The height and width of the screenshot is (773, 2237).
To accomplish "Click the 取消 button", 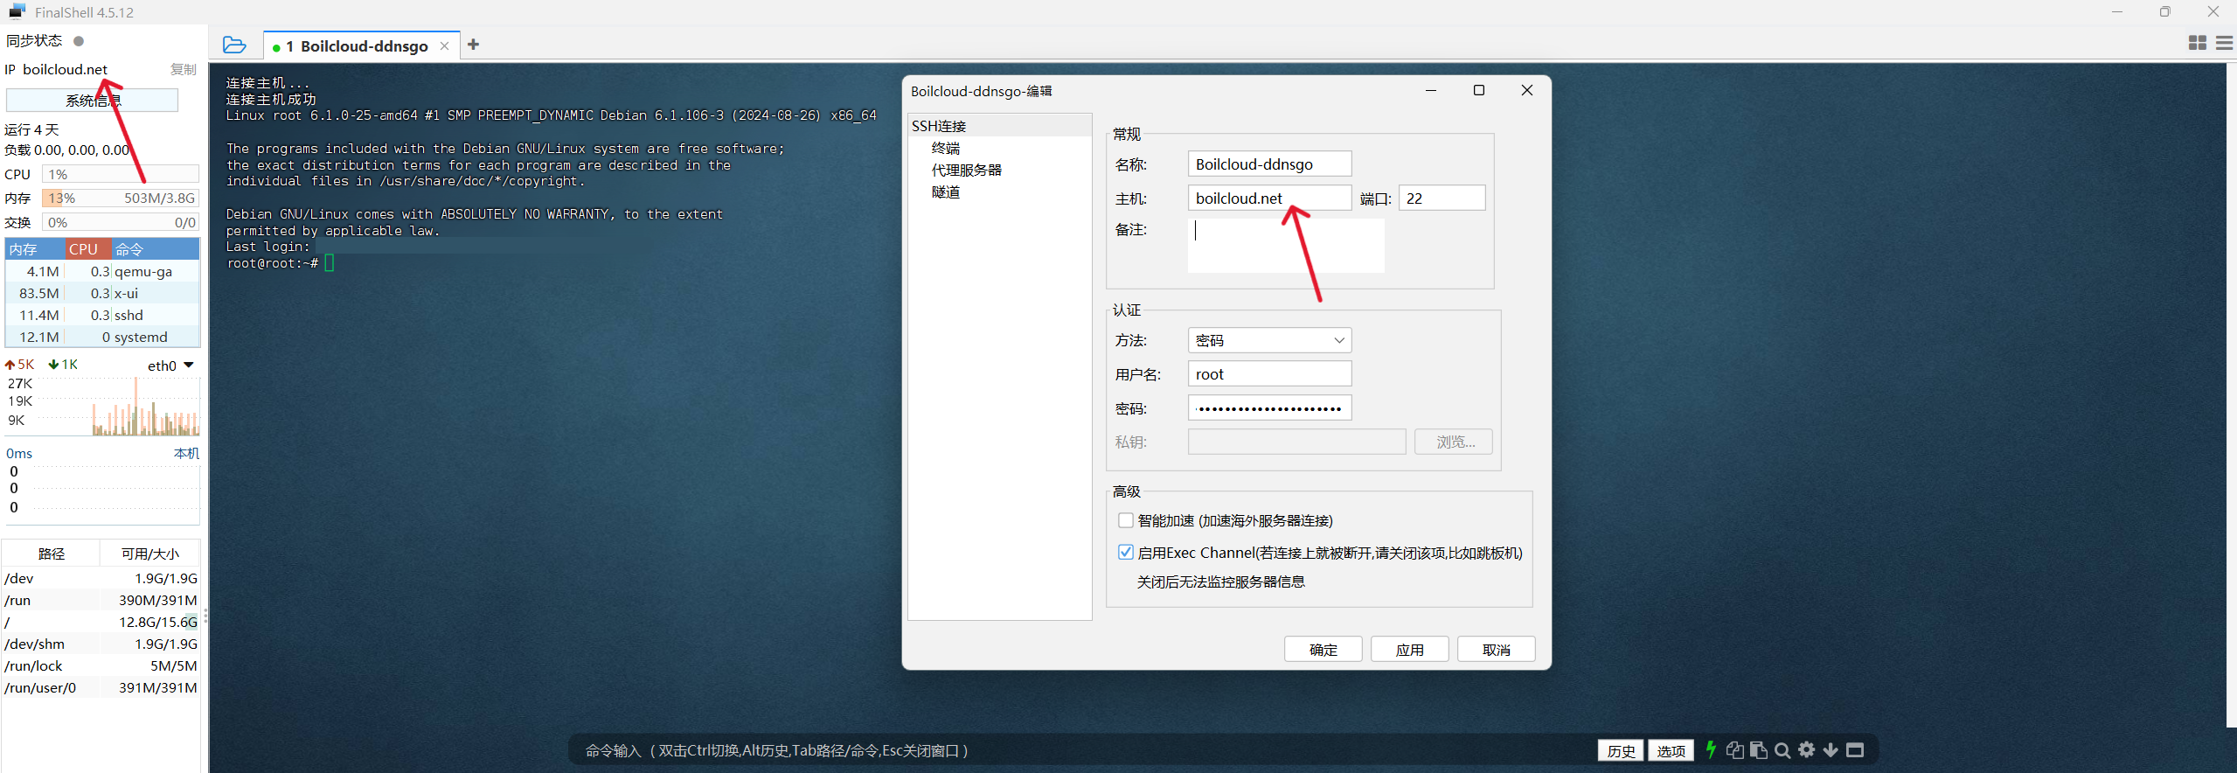I will [1497, 649].
